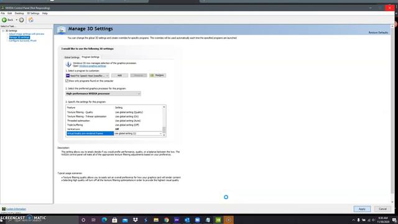Click Restore Defaults link
Screen dimensions: 398x224
pyautogui.click(x=378, y=32)
